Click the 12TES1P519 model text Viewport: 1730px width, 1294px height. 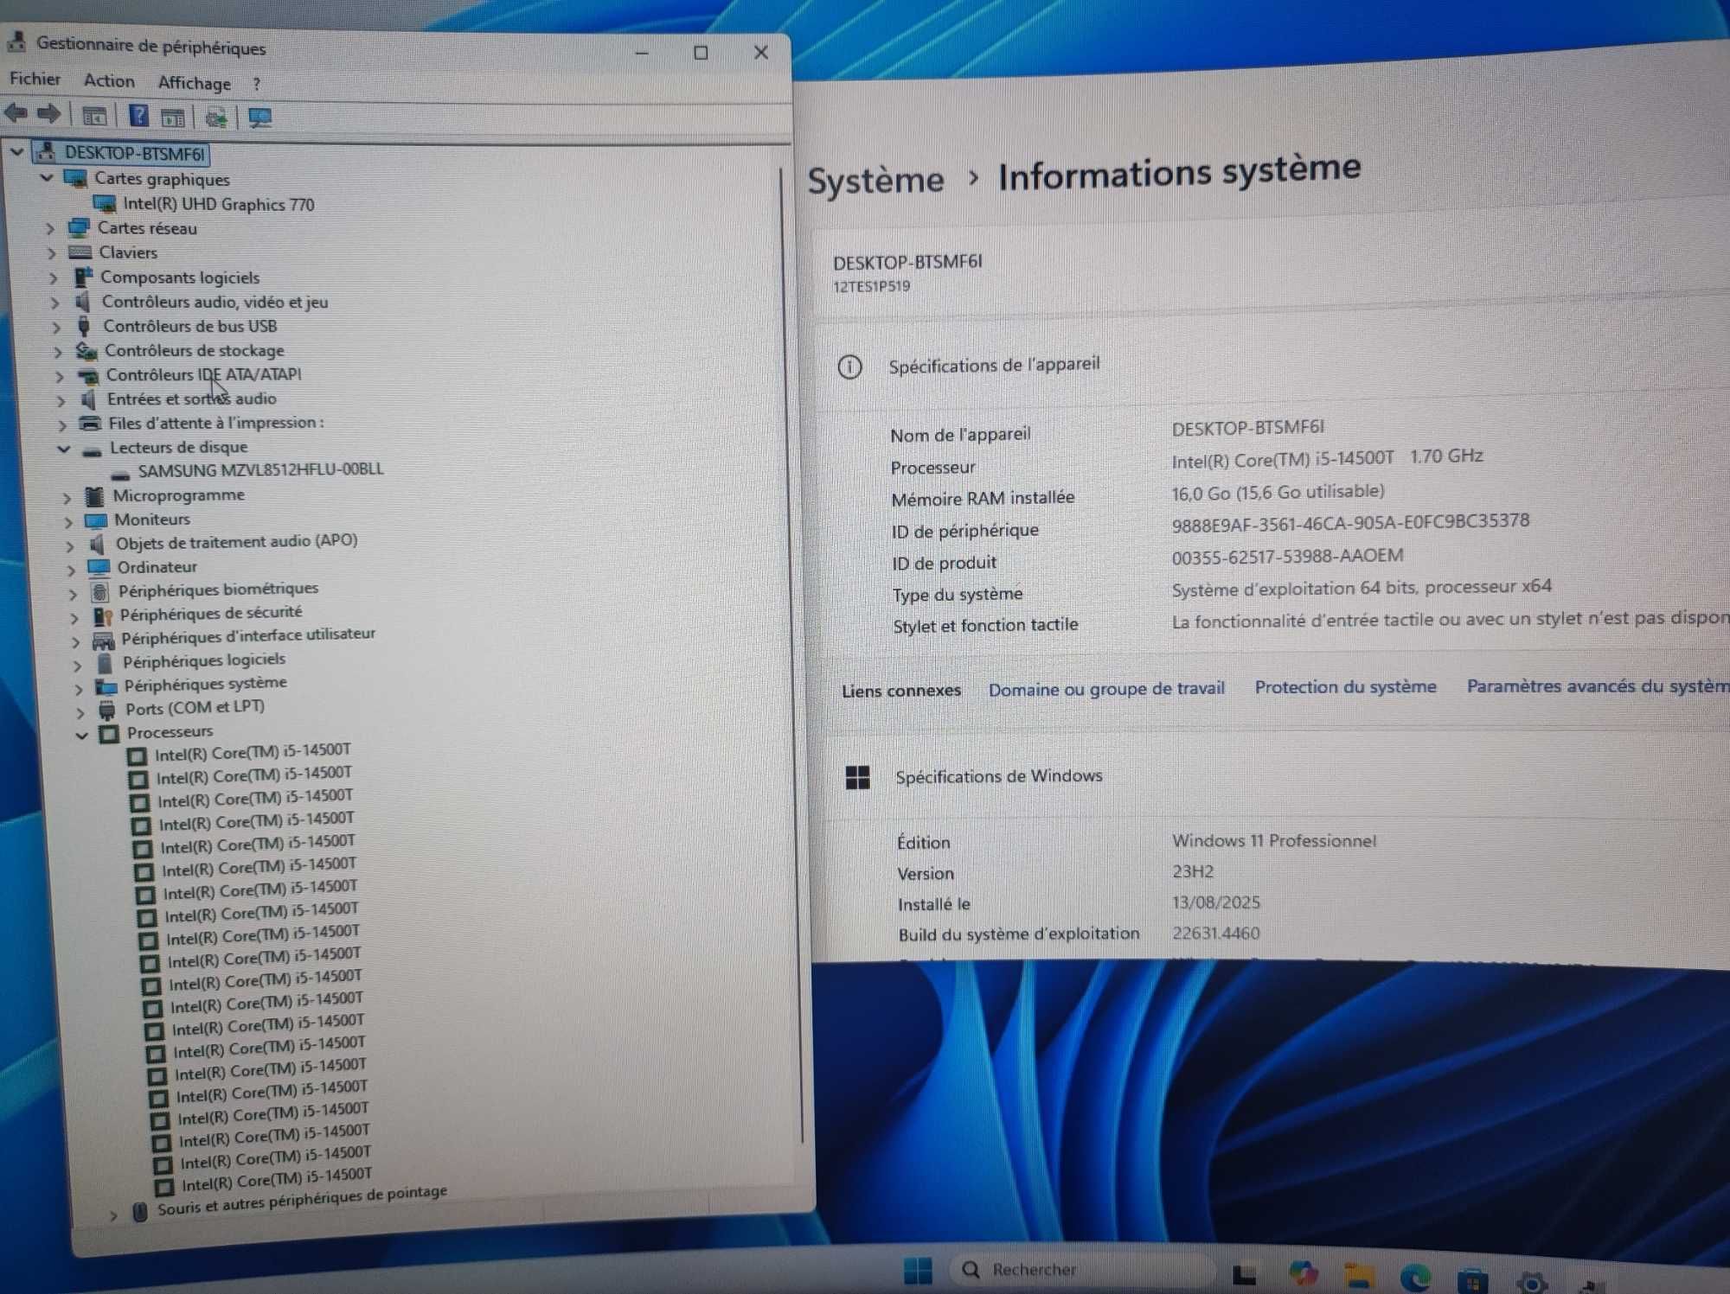pos(871,287)
